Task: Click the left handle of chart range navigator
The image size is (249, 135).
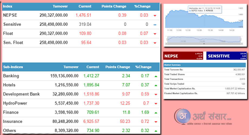Action: (167, 39)
